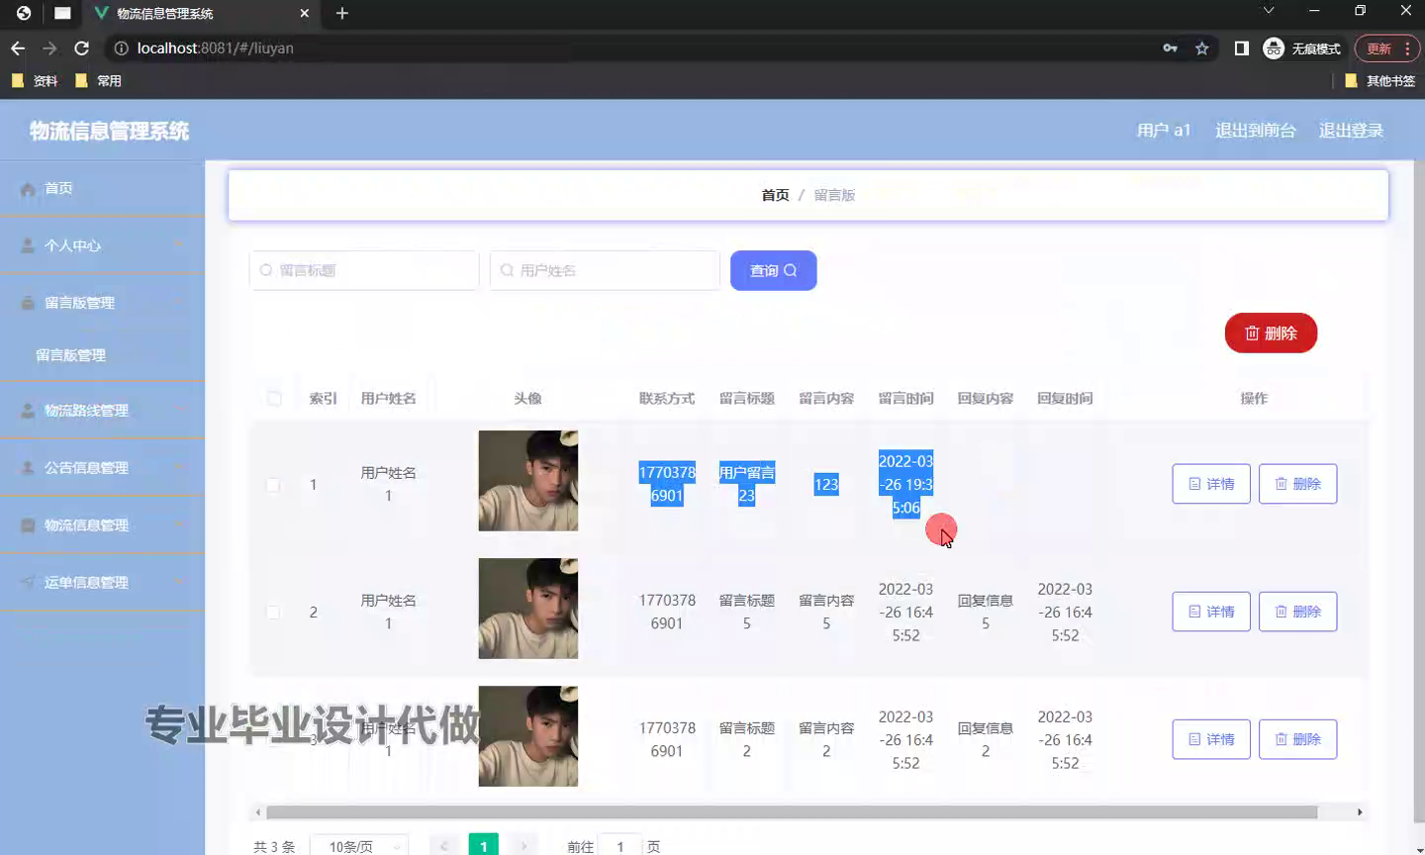Image resolution: width=1425 pixels, height=855 pixels.
Task: Click the blue 查询 search button
Action: [774, 270]
